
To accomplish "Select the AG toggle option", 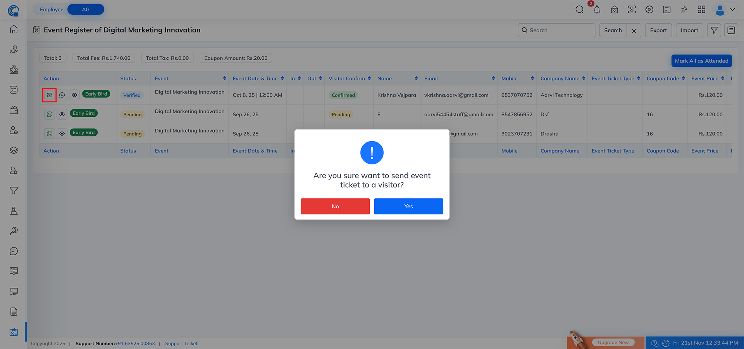I will [86, 9].
